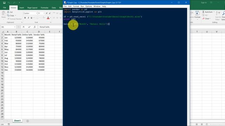The height and width of the screenshot is (126, 225).
Task: Toggle Italic formatting in Excel
Action: click(28, 18)
